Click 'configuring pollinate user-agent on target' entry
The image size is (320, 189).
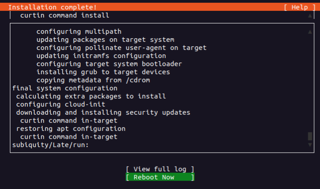click(x=121, y=48)
